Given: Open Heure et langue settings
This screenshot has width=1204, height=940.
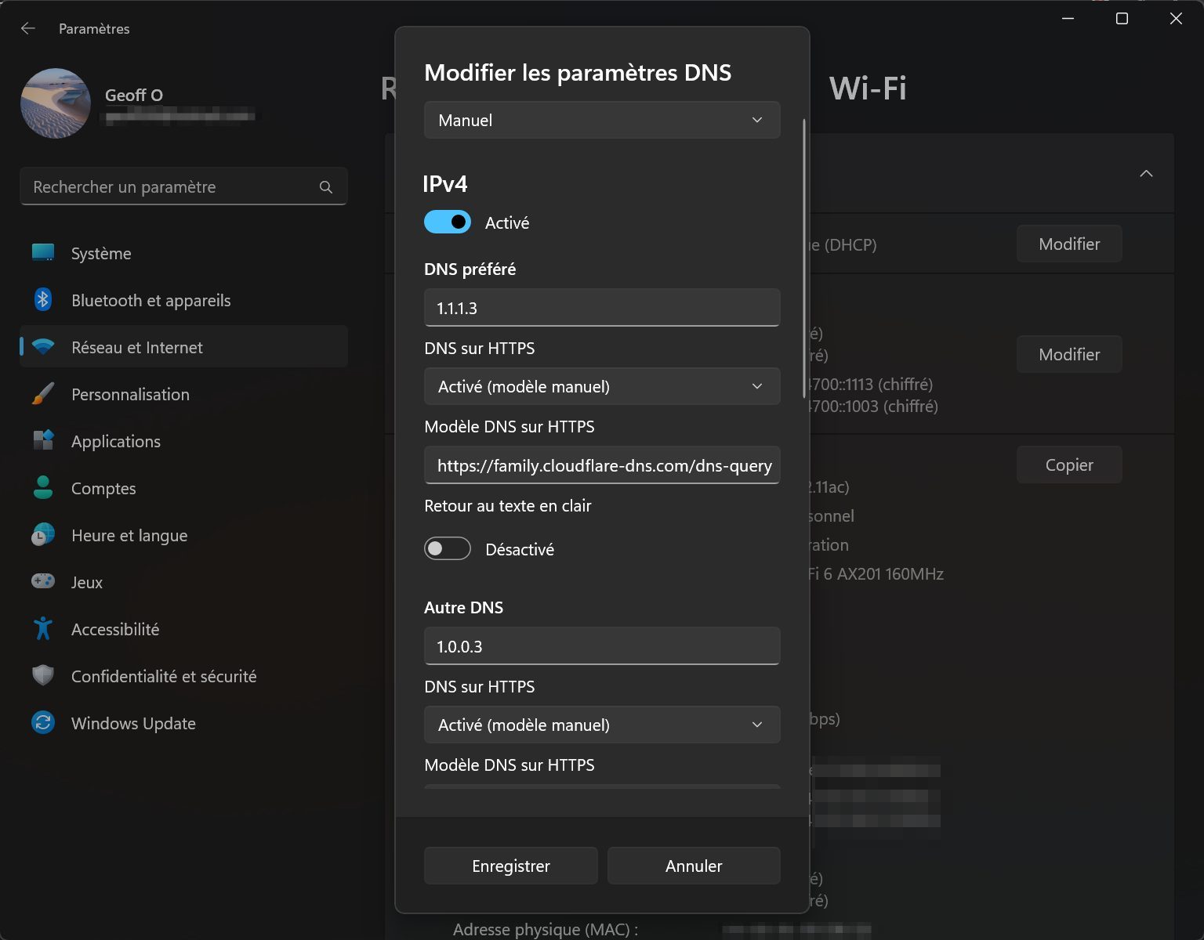Looking at the screenshot, I should (x=183, y=536).
